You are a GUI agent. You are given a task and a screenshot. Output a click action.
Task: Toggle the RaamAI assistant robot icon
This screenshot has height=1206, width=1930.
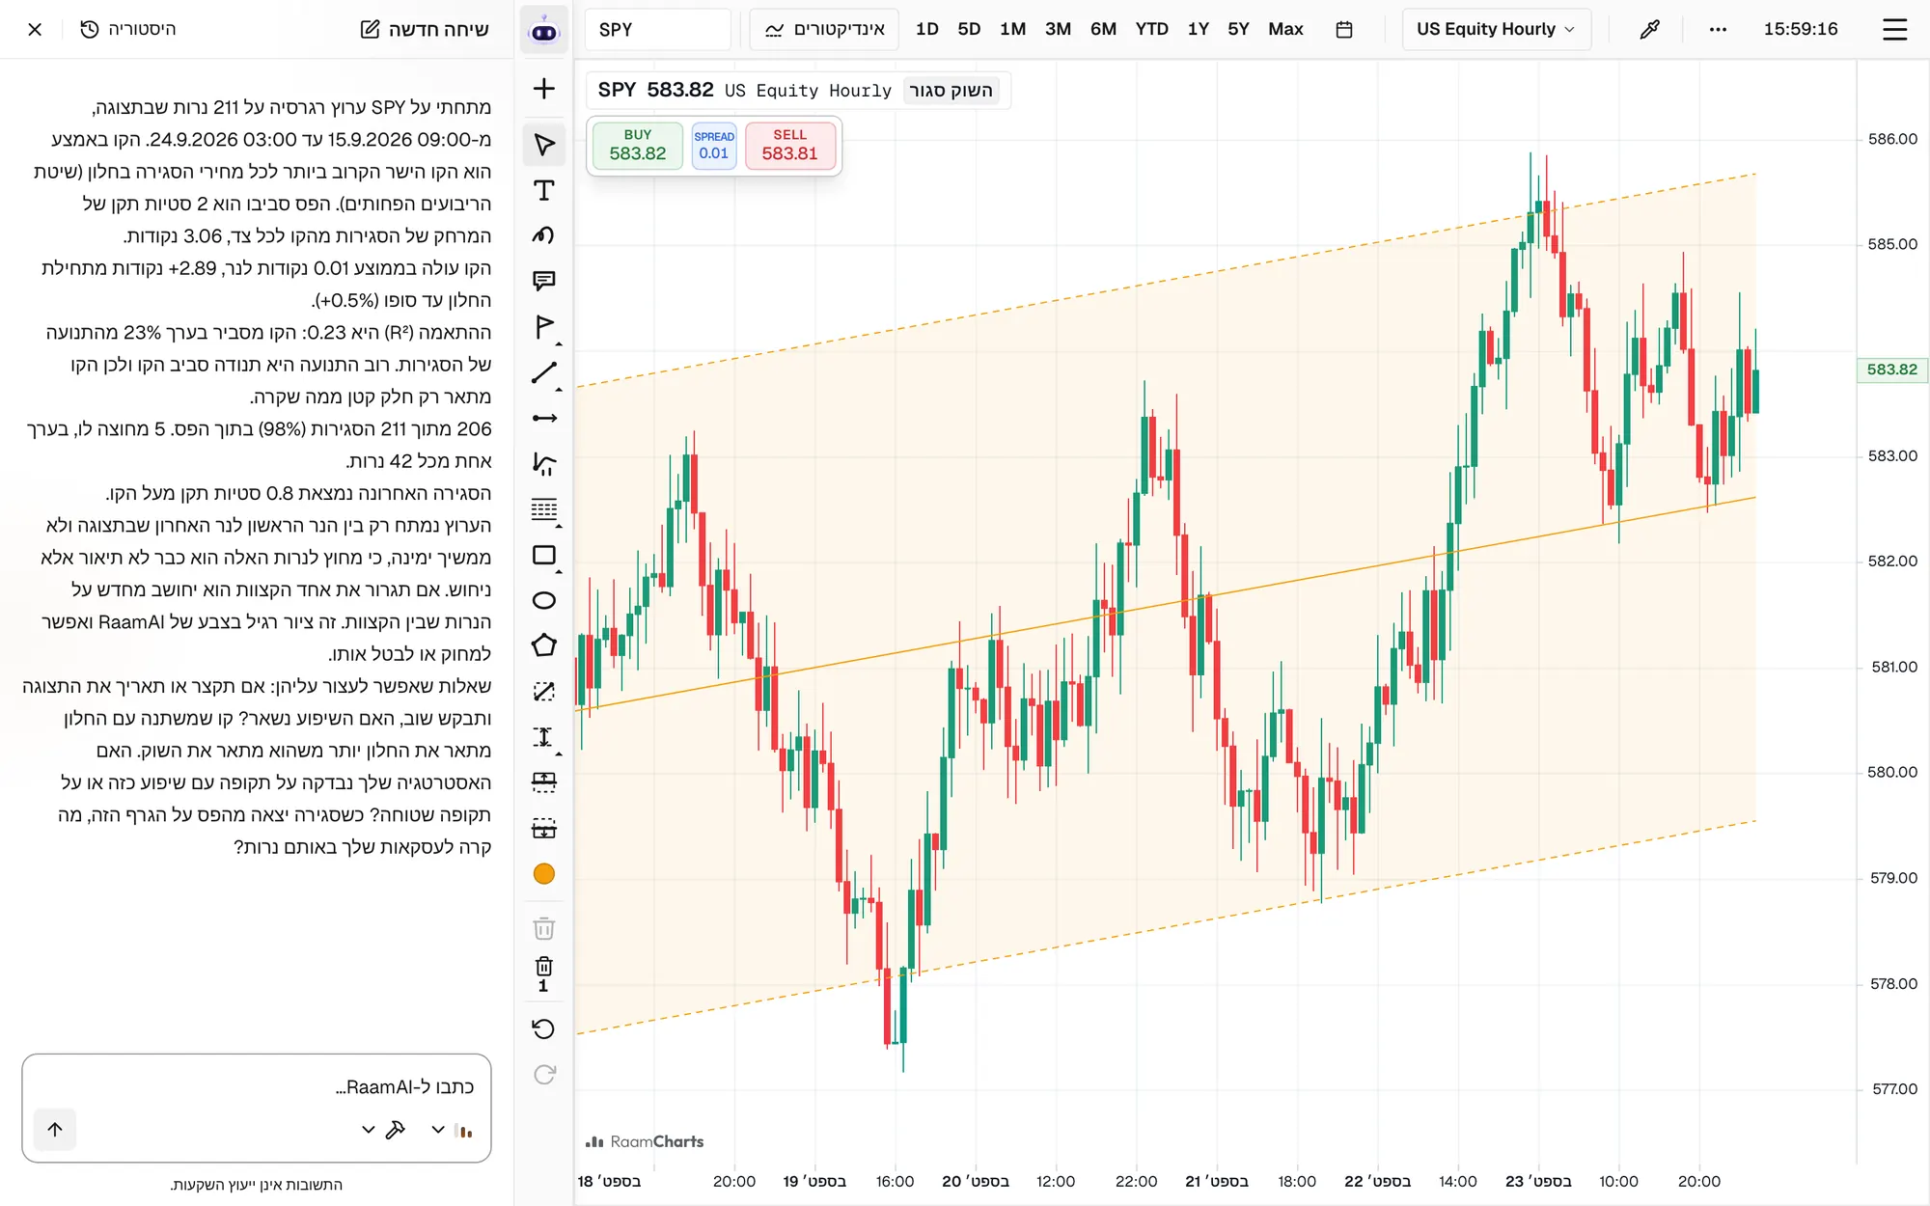(544, 30)
